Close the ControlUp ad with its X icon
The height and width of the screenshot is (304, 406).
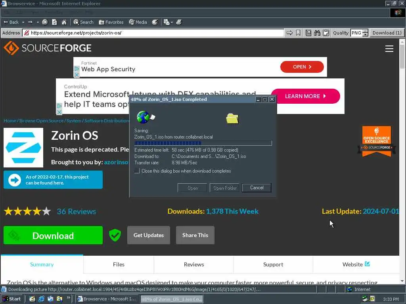pos(59,112)
